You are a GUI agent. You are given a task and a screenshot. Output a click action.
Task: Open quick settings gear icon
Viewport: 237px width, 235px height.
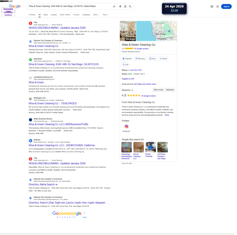pos(212,7)
